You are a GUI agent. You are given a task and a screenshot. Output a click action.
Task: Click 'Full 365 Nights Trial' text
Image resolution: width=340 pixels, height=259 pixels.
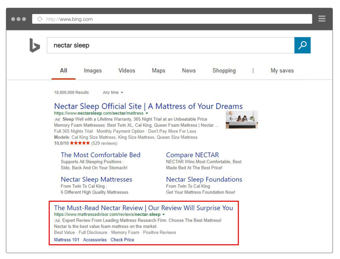pos(73,131)
